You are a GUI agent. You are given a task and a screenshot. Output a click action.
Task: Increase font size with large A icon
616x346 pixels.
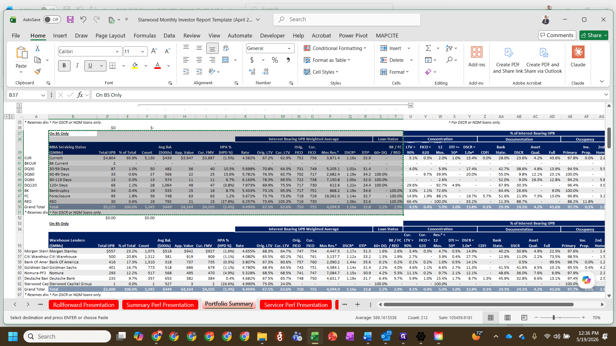(x=154, y=51)
